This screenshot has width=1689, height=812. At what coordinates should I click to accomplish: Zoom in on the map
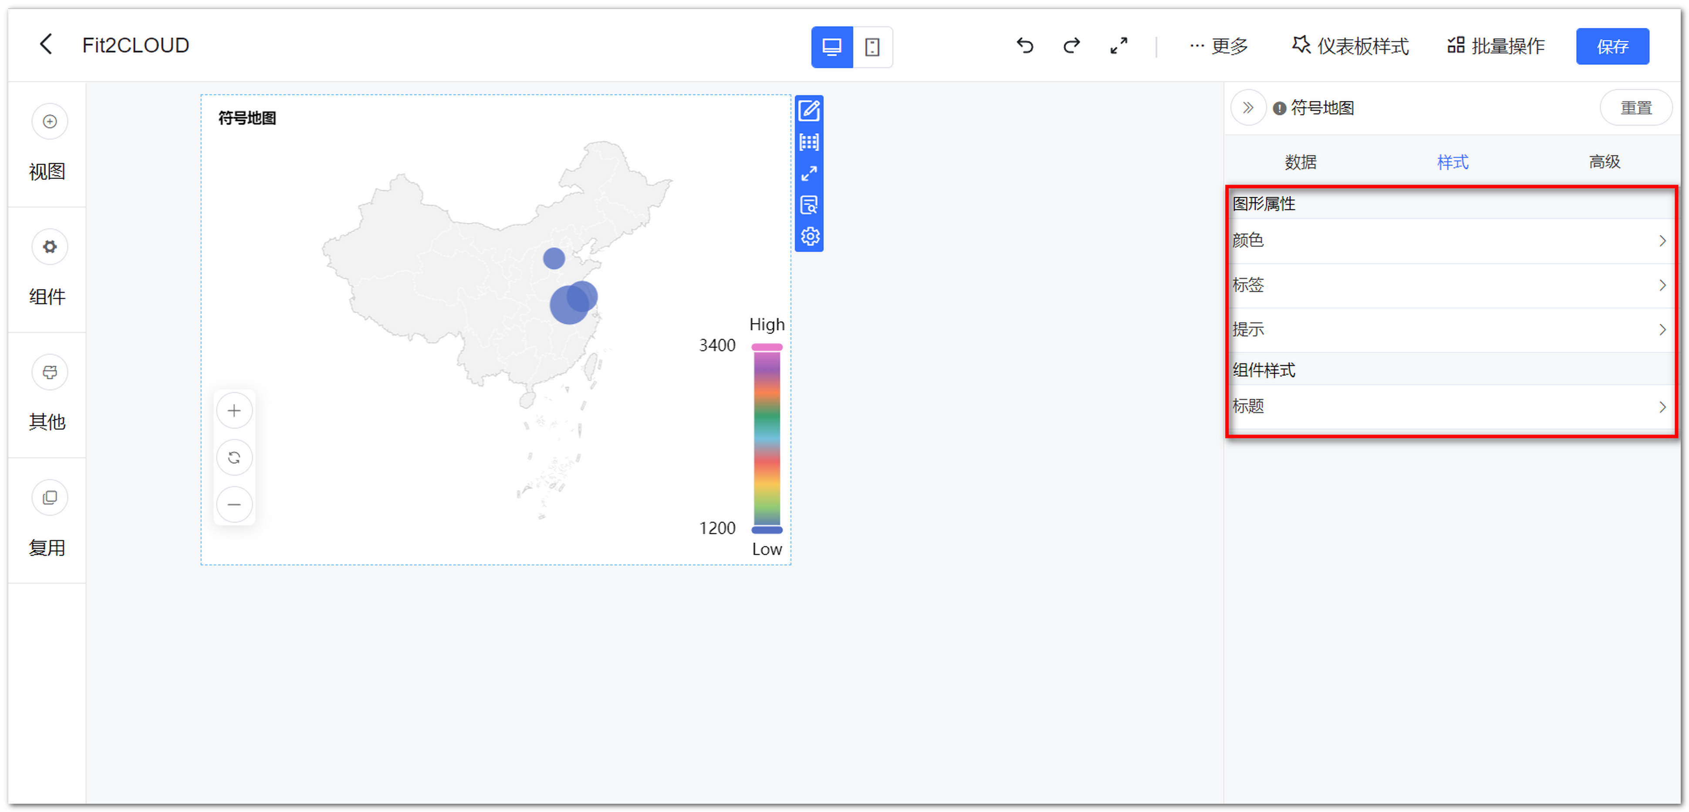234,411
